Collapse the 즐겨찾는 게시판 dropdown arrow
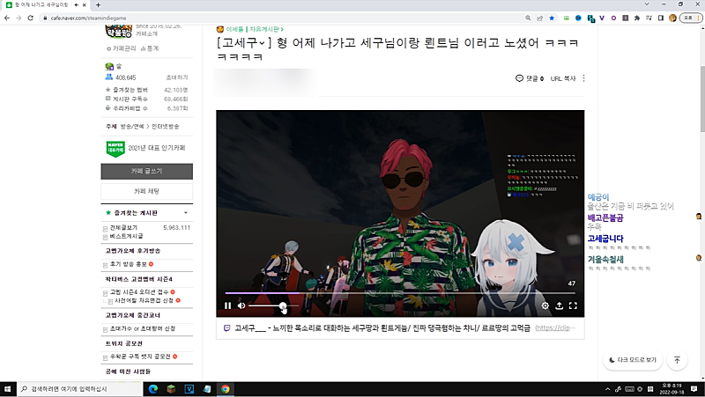Viewport: 705px width, 397px height. 186,213
